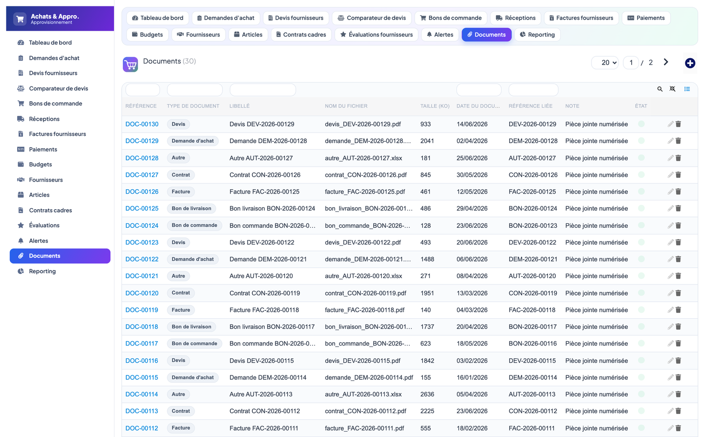Viewport: 707px width, 437px height.
Task: Click the clear-filters crossed magnifier icon
Action: (673, 89)
